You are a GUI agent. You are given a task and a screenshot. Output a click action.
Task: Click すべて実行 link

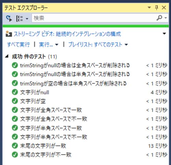(18, 44)
